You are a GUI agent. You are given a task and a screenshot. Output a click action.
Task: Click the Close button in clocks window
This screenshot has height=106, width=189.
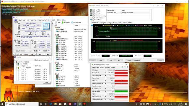click(x=47, y=82)
